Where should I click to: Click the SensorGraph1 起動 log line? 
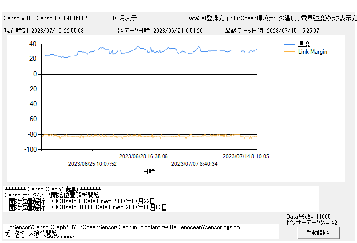53,189
